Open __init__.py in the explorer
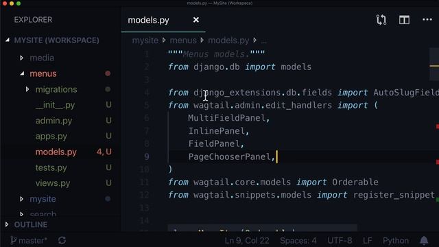This screenshot has width=439, height=247. [x=55, y=105]
